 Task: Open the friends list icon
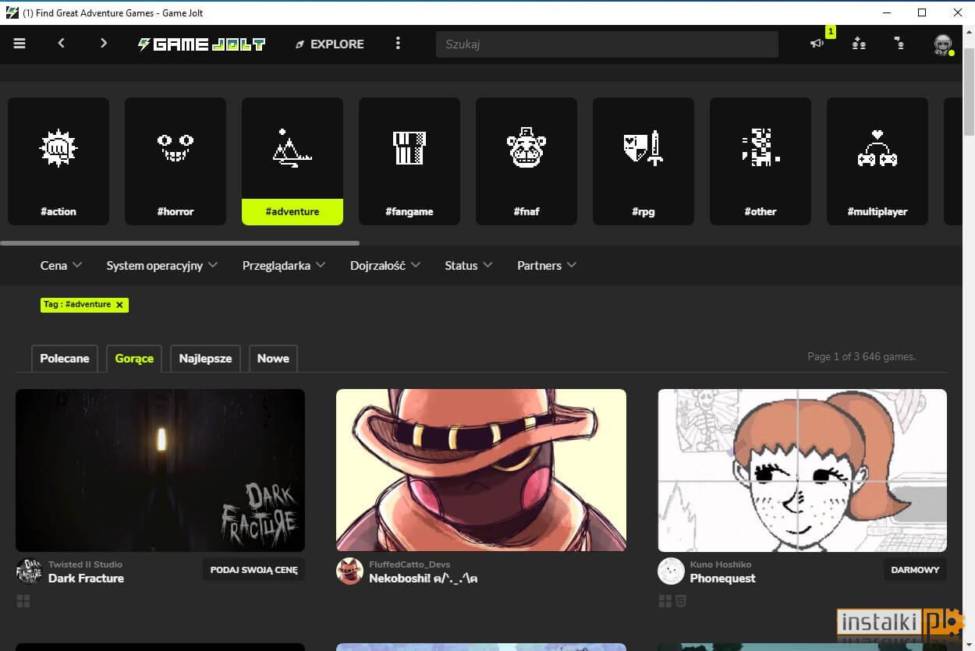coord(859,44)
